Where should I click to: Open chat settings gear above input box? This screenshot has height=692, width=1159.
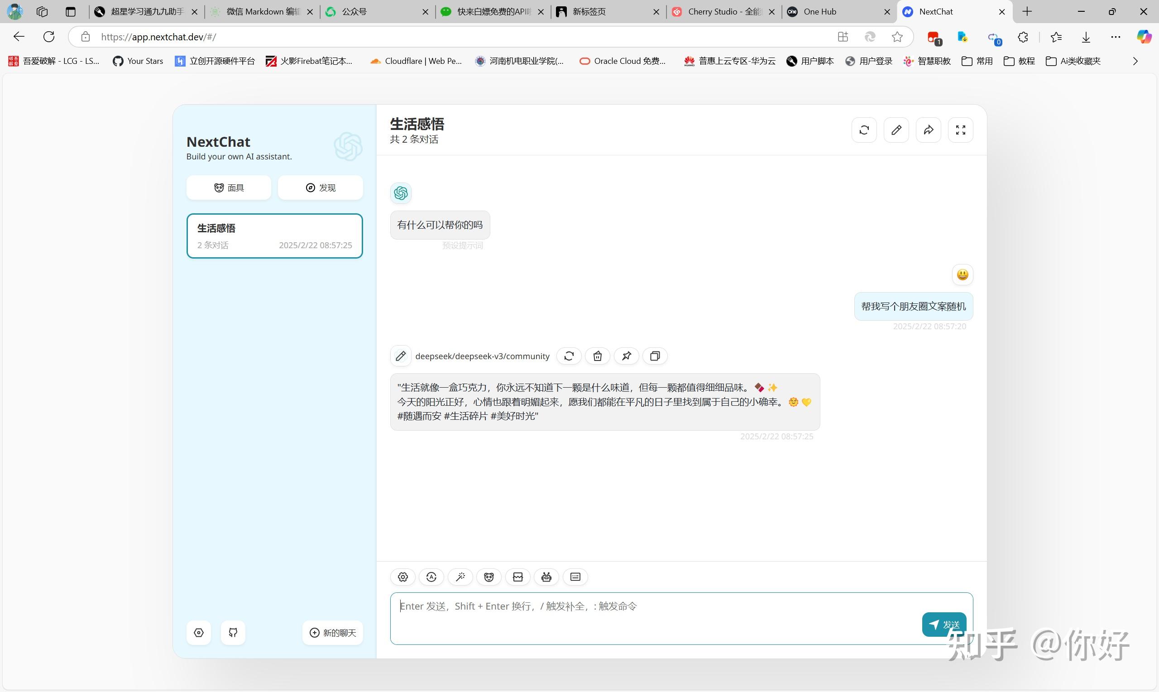pyautogui.click(x=403, y=577)
